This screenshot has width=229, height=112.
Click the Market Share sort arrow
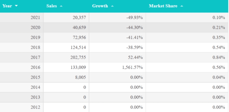pyautogui.click(x=181, y=6)
